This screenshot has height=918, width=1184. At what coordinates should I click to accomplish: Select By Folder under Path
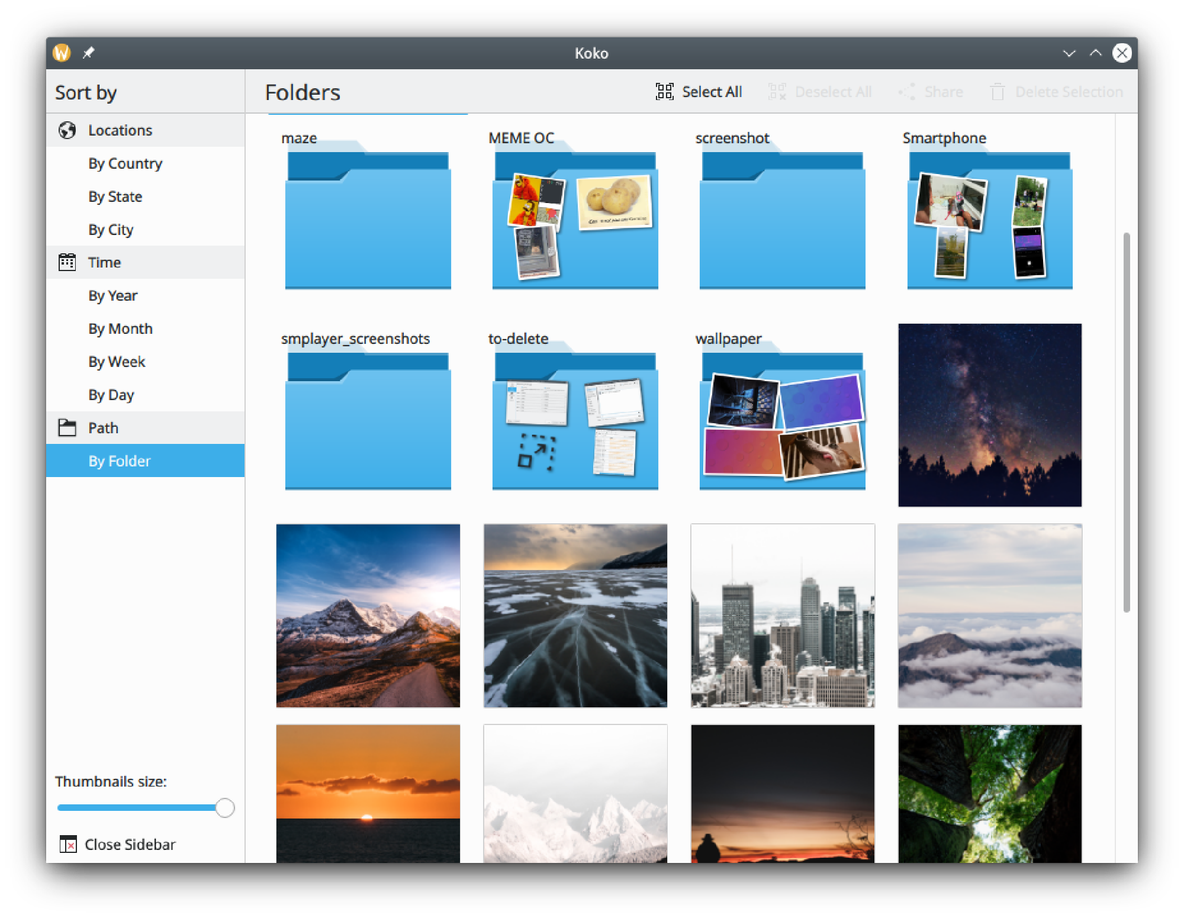(x=120, y=460)
